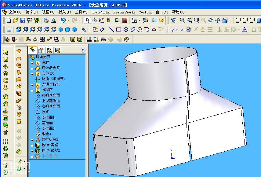Click the Sketch pencil icon in sketch toolbar
The height and width of the screenshot is (177, 261).
95,30
